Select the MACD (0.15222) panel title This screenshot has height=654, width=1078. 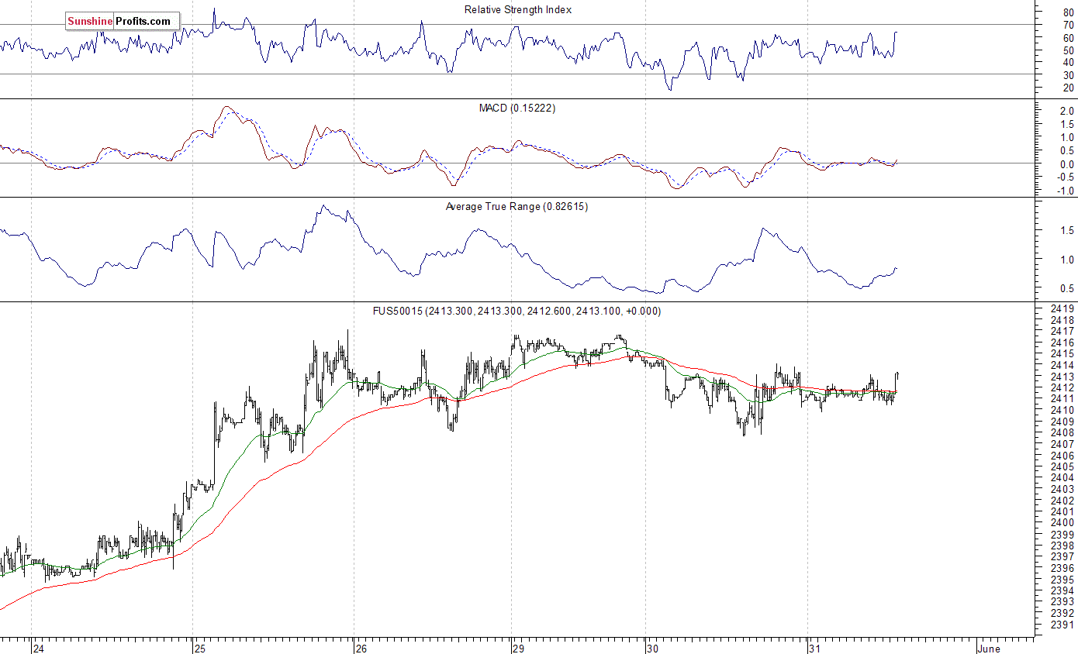pyautogui.click(x=517, y=108)
